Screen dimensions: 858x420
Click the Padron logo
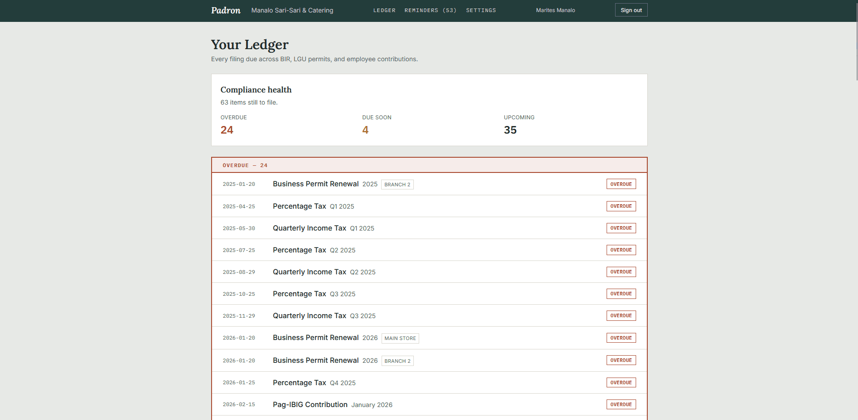point(225,10)
